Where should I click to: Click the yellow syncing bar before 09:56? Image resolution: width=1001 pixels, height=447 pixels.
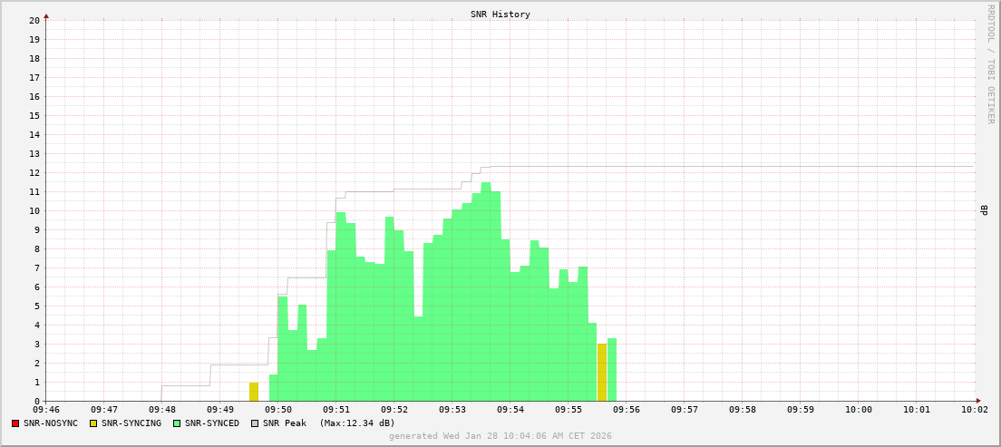[x=602, y=373]
